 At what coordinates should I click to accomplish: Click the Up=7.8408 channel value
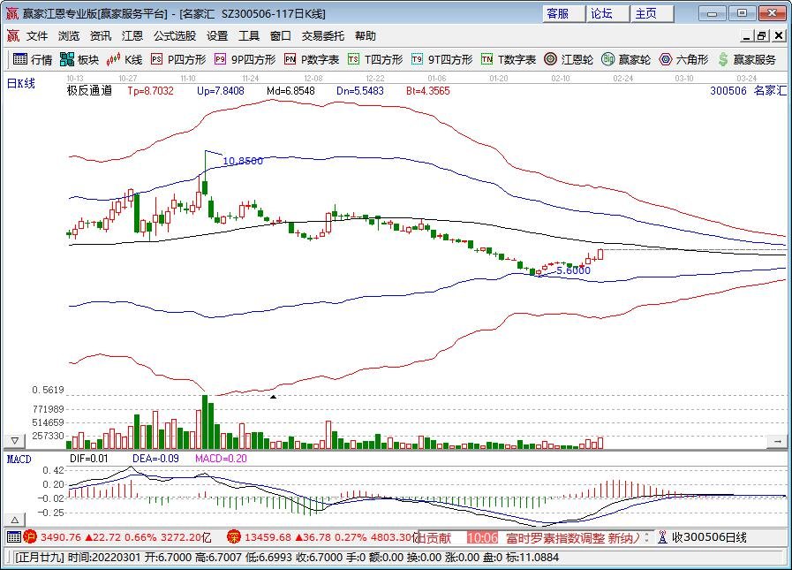(x=221, y=91)
